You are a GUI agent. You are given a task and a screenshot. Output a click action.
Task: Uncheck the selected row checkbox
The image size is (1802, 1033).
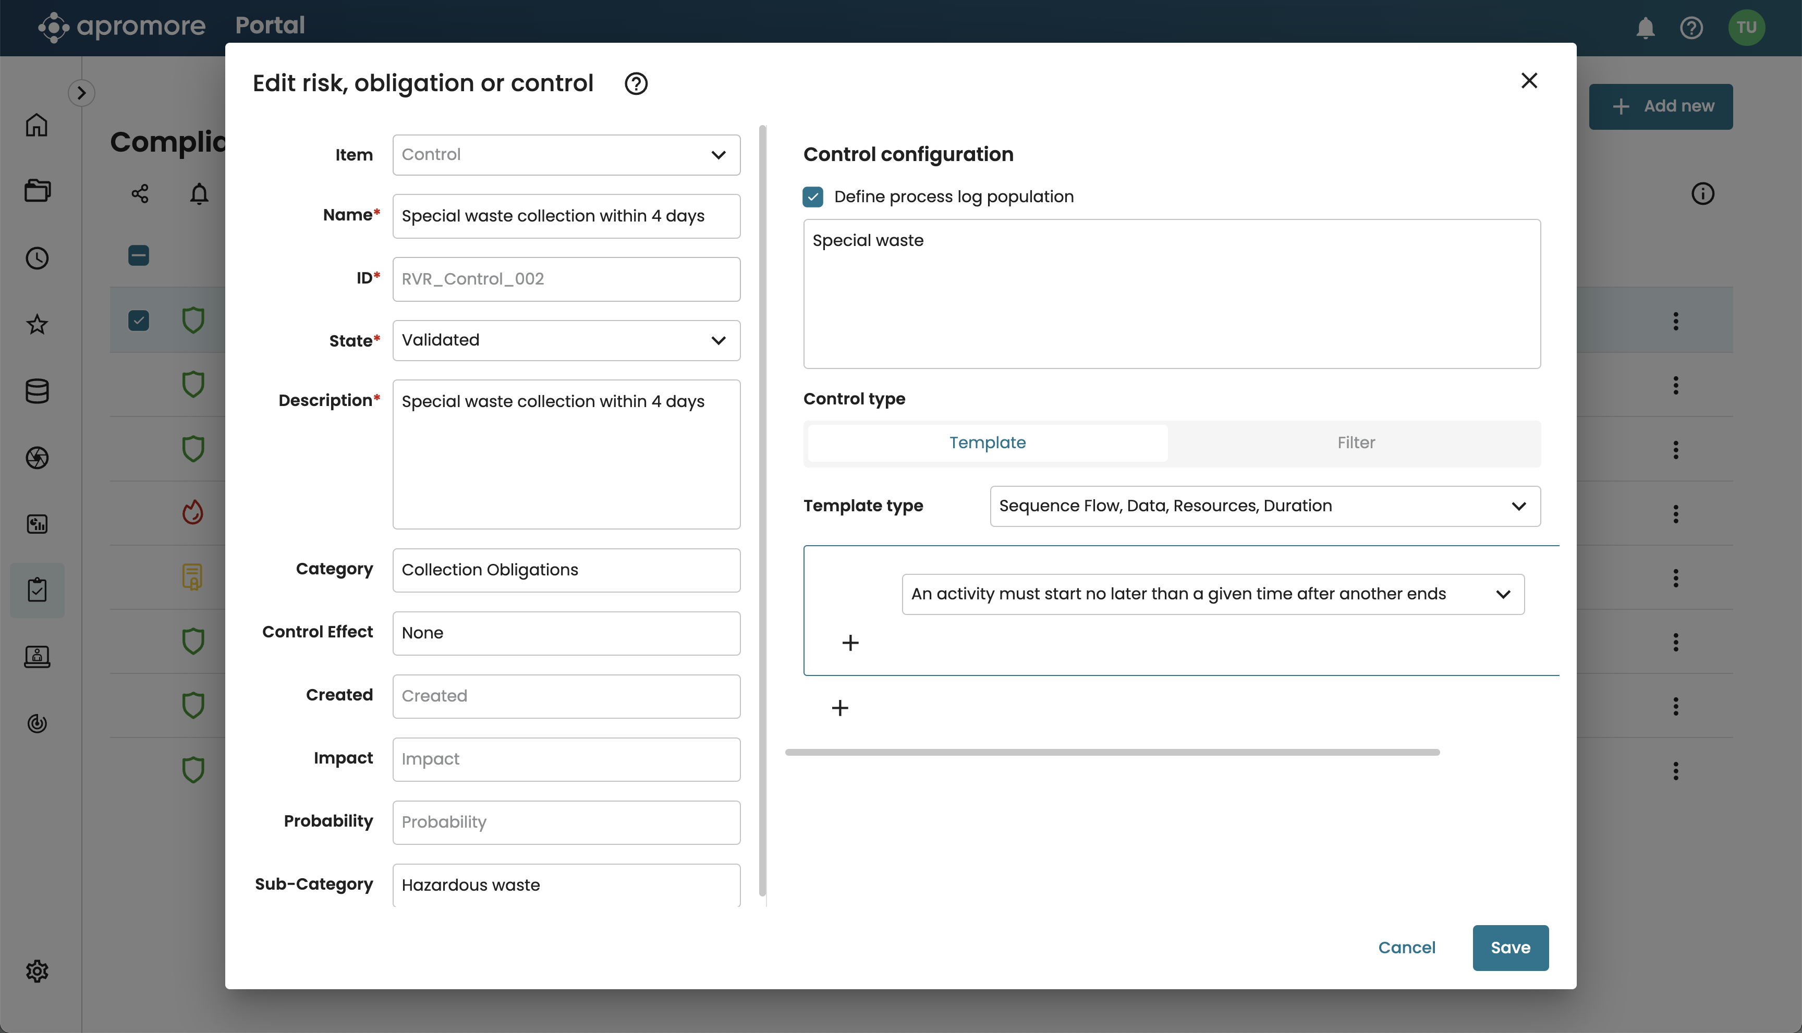(138, 321)
